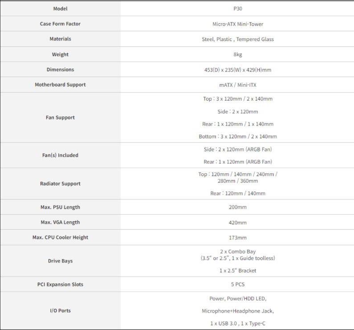The height and width of the screenshot is (330, 354).
Task: Select the P30 model value
Action: click(x=238, y=8)
